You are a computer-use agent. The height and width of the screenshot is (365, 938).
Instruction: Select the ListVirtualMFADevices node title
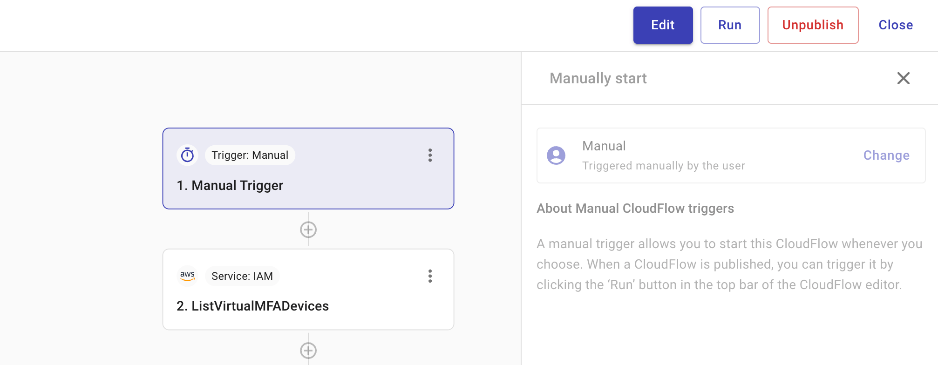(253, 306)
